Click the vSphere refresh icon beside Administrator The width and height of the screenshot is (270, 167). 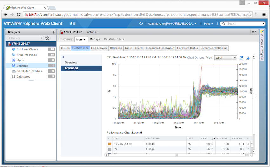(x=141, y=23)
